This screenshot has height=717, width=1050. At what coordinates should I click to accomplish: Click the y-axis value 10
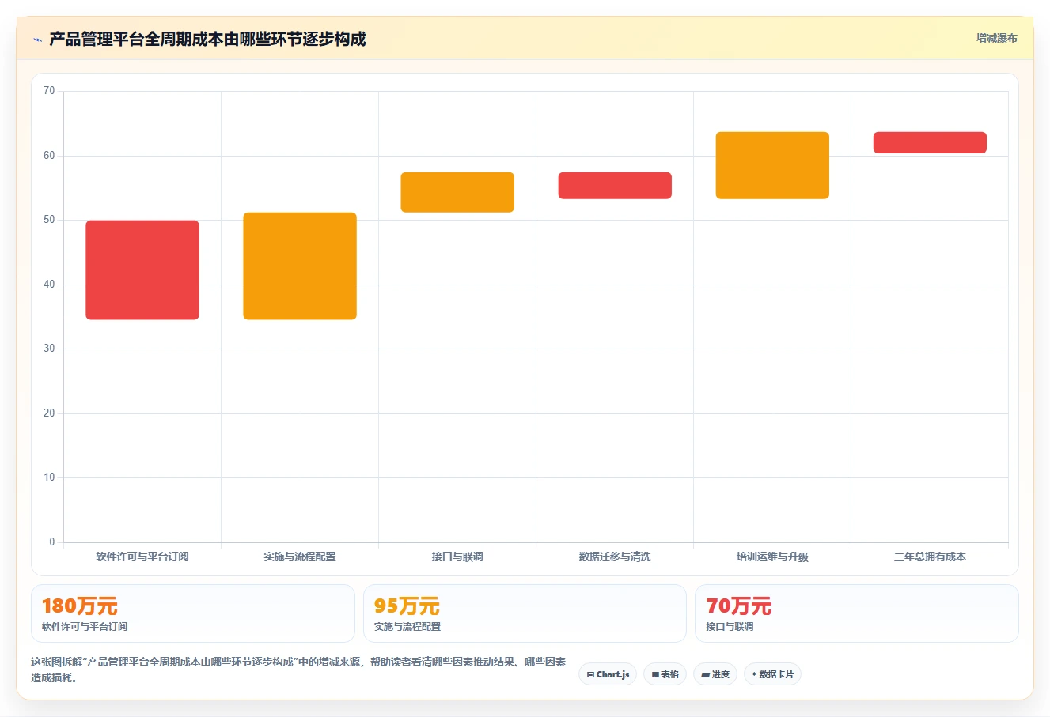[49, 477]
